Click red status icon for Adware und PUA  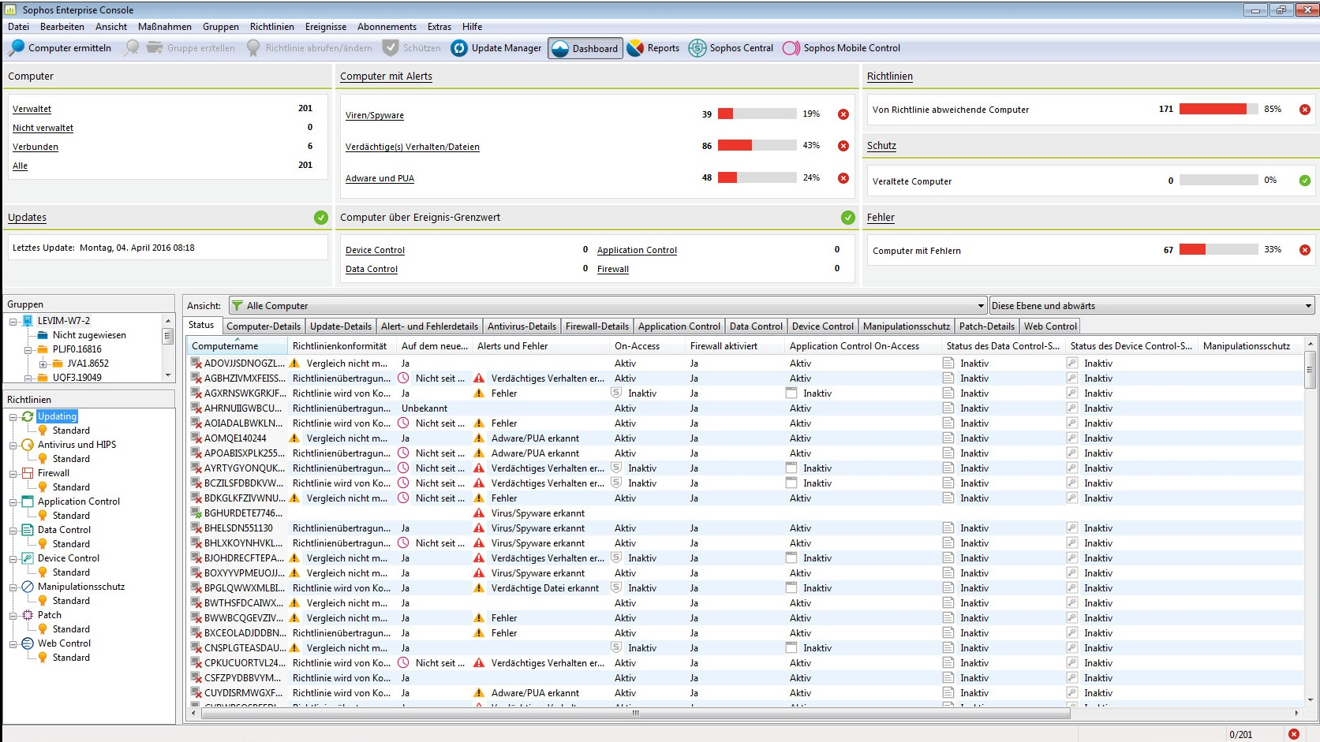pyautogui.click(x=843, y=178)
